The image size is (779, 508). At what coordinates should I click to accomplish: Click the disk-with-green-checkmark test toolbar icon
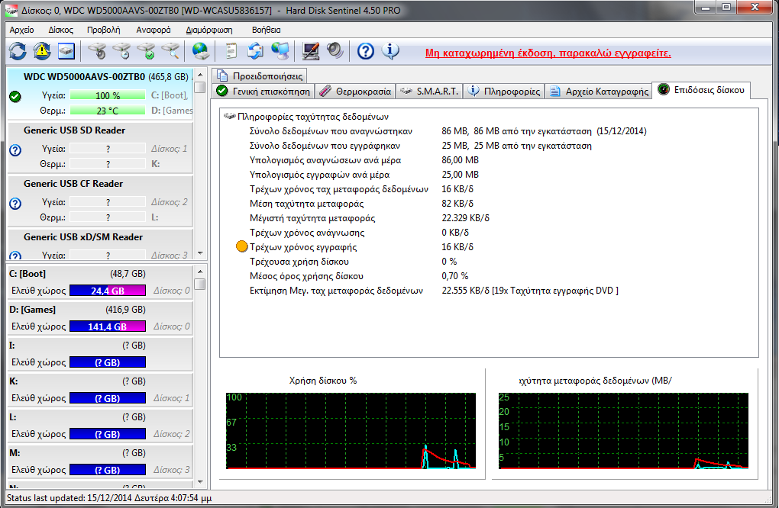[147, 50]
